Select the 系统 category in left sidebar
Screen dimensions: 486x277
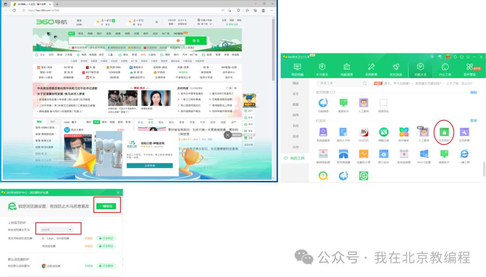tap(295, 126)
